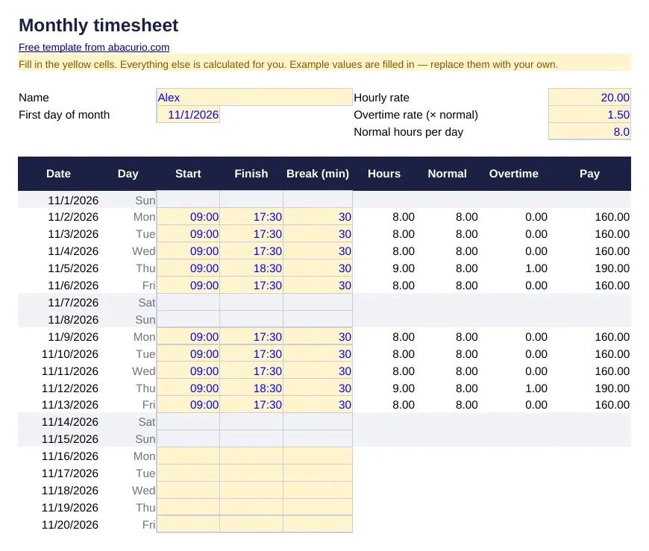This screenshot has height=551, width=649.
Task: Click the Wed day label for 11/4/2026
Action: coord(144,251)
